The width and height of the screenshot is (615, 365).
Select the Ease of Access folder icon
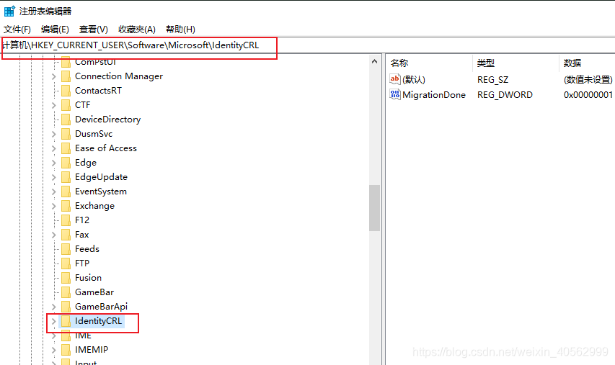click(x=66, y=148)
